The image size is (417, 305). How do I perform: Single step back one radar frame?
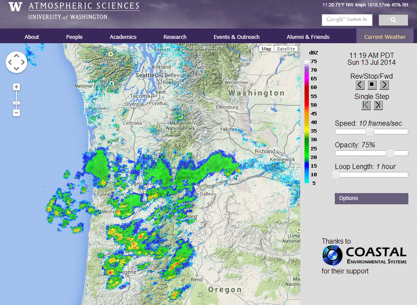pyautogui.click(x=366, y=105)
